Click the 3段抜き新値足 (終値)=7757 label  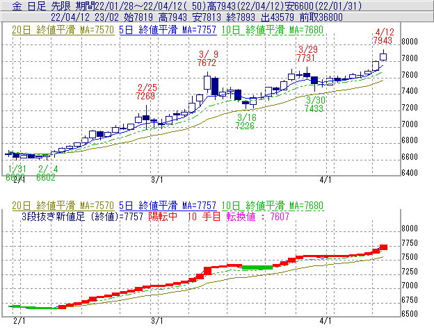(x=82, y=216)
